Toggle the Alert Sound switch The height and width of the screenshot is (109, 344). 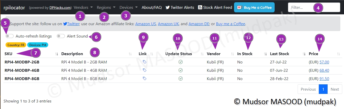(61, 36)
